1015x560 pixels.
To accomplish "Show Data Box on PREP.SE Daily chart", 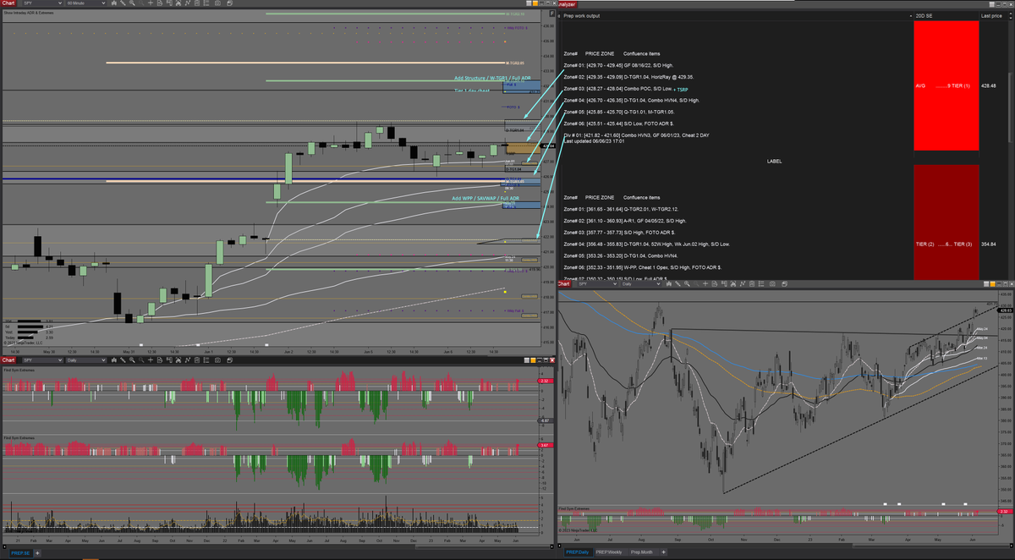I will (x=160, y=360).
